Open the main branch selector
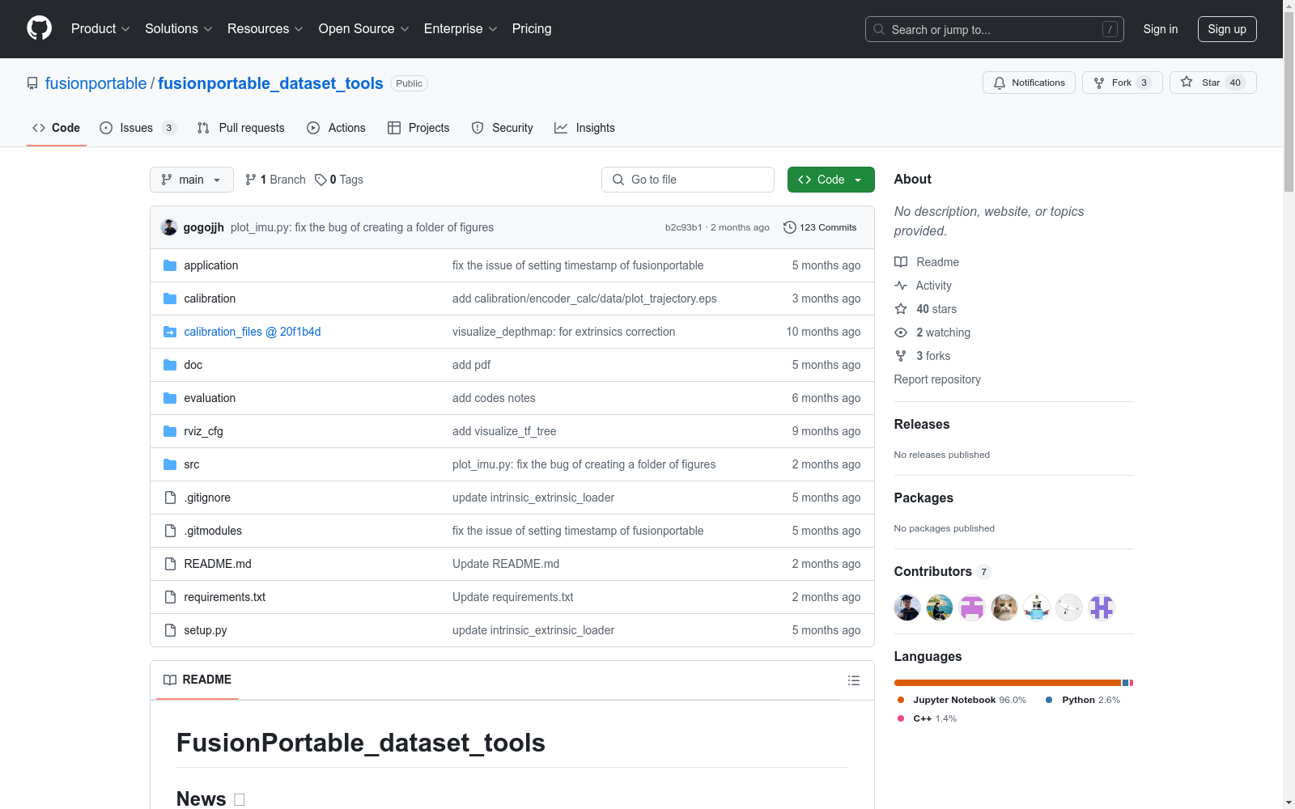This screenshot has width=1295, height=809. [x=192, y=180]
